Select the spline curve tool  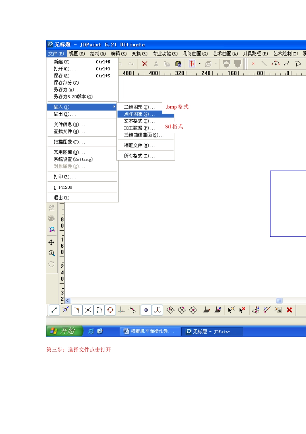coord(286,64)
